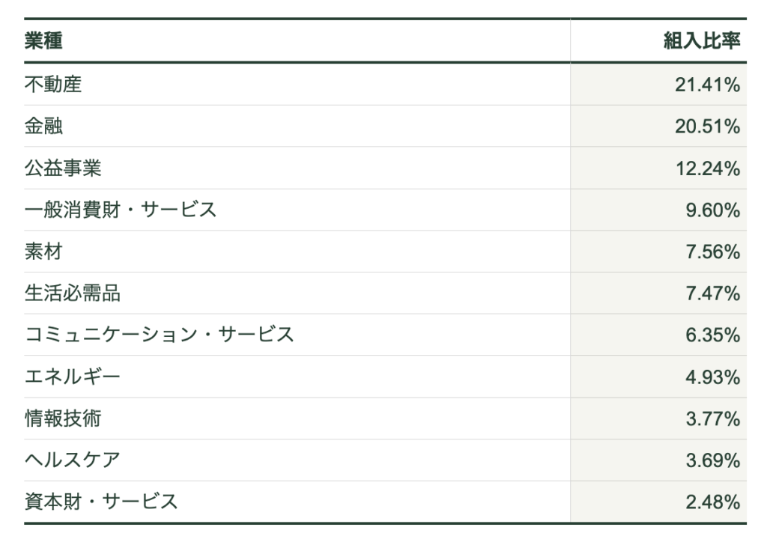The height and width of the screenshot is (557, 767).
Task: Select the 公益事業 row label
Action: [x=62, y=168]
